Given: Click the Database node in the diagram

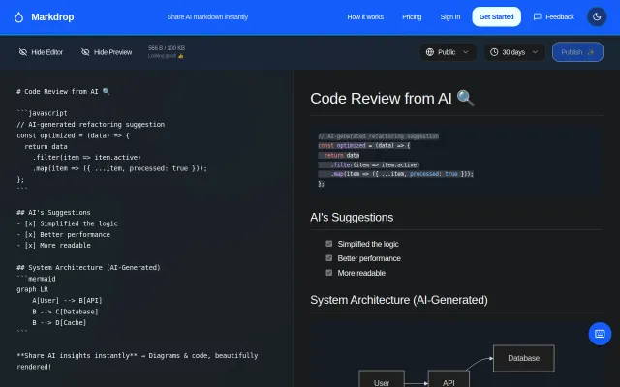Looking at the screenshot, I should tap(523, 358).
